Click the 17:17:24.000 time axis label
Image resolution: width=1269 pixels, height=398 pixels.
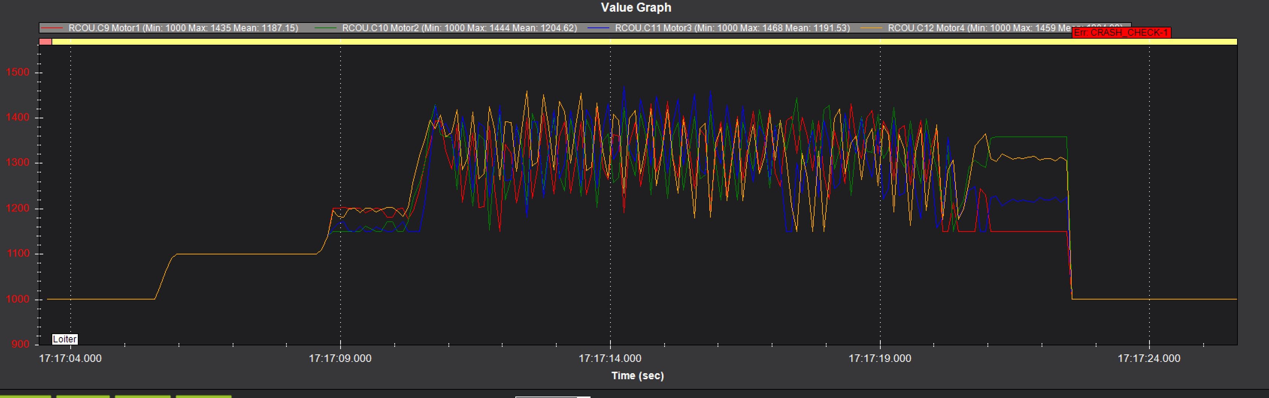1149,358
